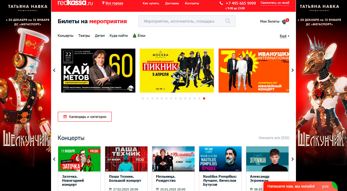
Task: Go to previous concerts with the left arrow
Action: [54, 159]
